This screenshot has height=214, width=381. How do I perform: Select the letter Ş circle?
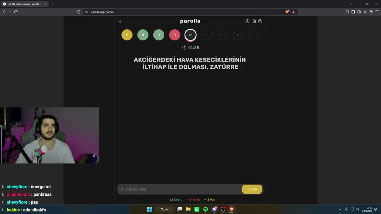pos(238,35)
